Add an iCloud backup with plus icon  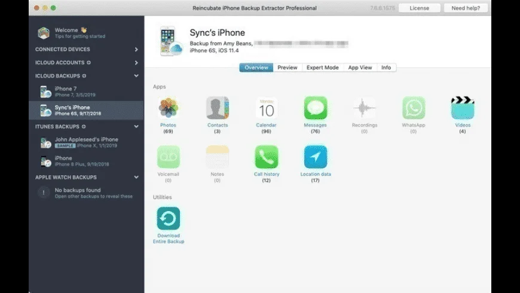84,76
